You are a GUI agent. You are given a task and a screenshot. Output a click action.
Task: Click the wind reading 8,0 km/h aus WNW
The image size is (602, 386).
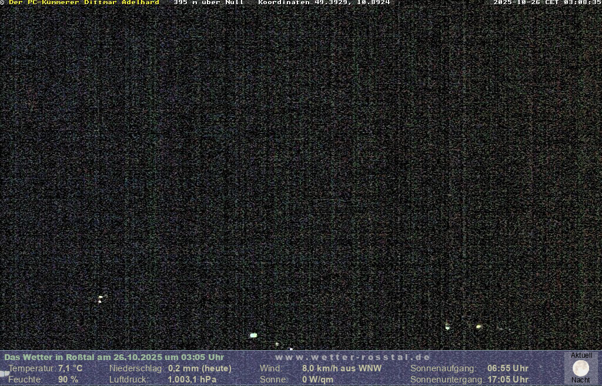click(342, 368)
